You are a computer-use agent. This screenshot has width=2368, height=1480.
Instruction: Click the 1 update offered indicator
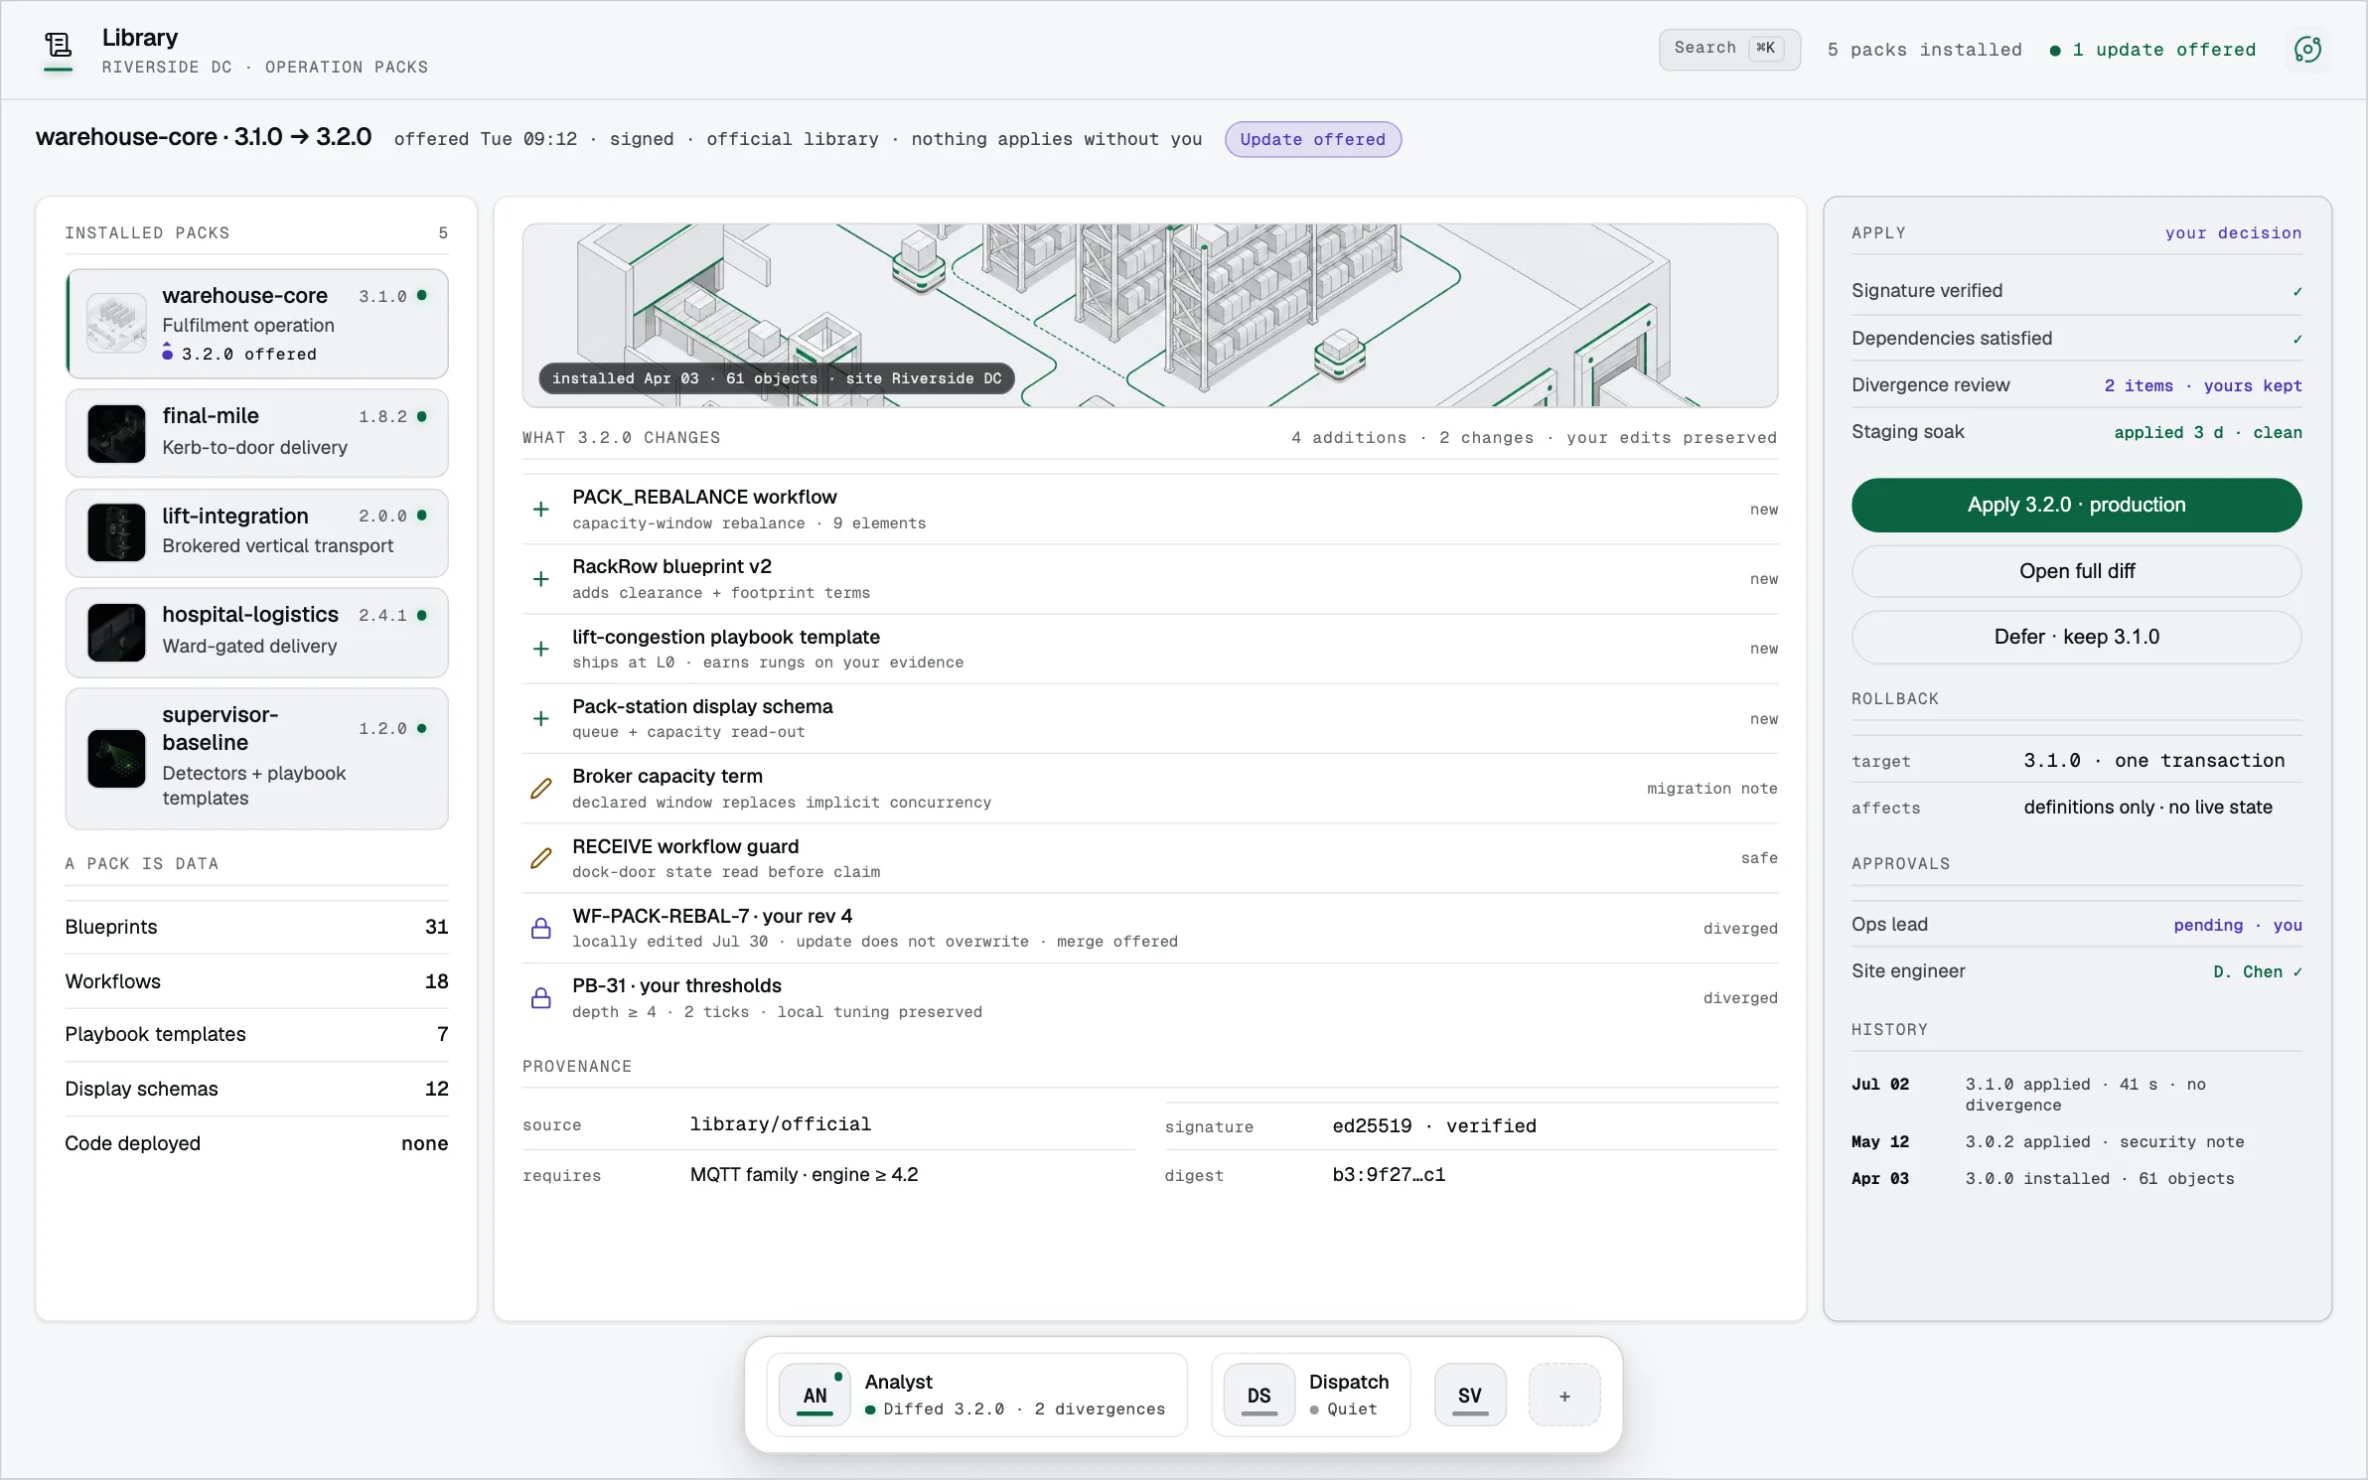[x=2152, y=50]
